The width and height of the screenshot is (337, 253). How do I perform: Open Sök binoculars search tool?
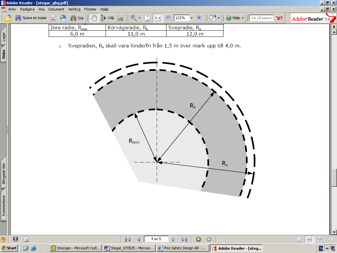pos(77,18)
